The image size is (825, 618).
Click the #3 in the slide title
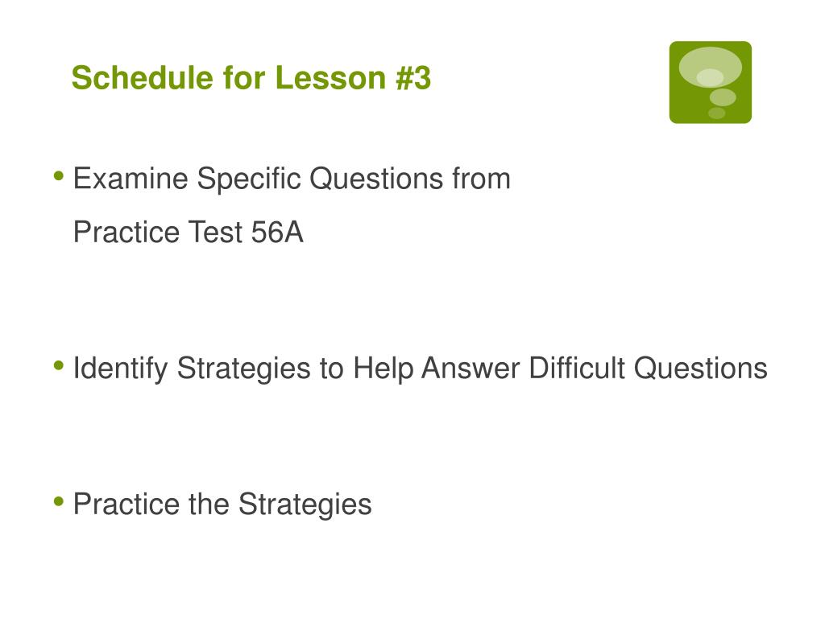pyautogui.click(x=413, y=78)
